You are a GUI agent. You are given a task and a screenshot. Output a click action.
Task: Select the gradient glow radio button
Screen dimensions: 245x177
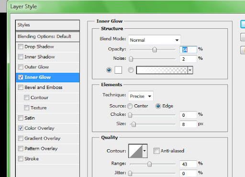(x=131, y=70)
